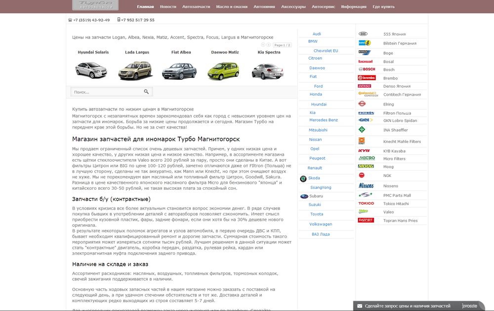Open the Информация menu item
Viewport: 494px width, 311px height.
pyautogui.click(x=354, y=6)
